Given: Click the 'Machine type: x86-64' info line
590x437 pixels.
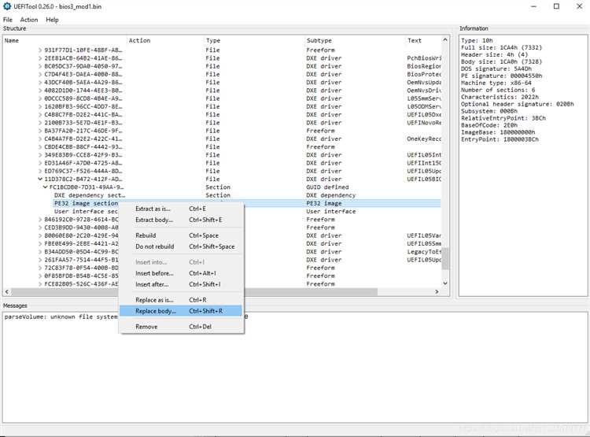Looking at the screenshot, I should (496, 83).
